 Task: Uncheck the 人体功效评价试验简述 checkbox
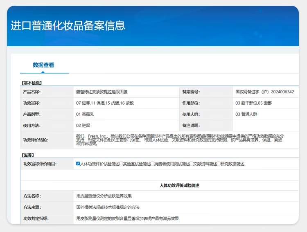coord(78,164)
